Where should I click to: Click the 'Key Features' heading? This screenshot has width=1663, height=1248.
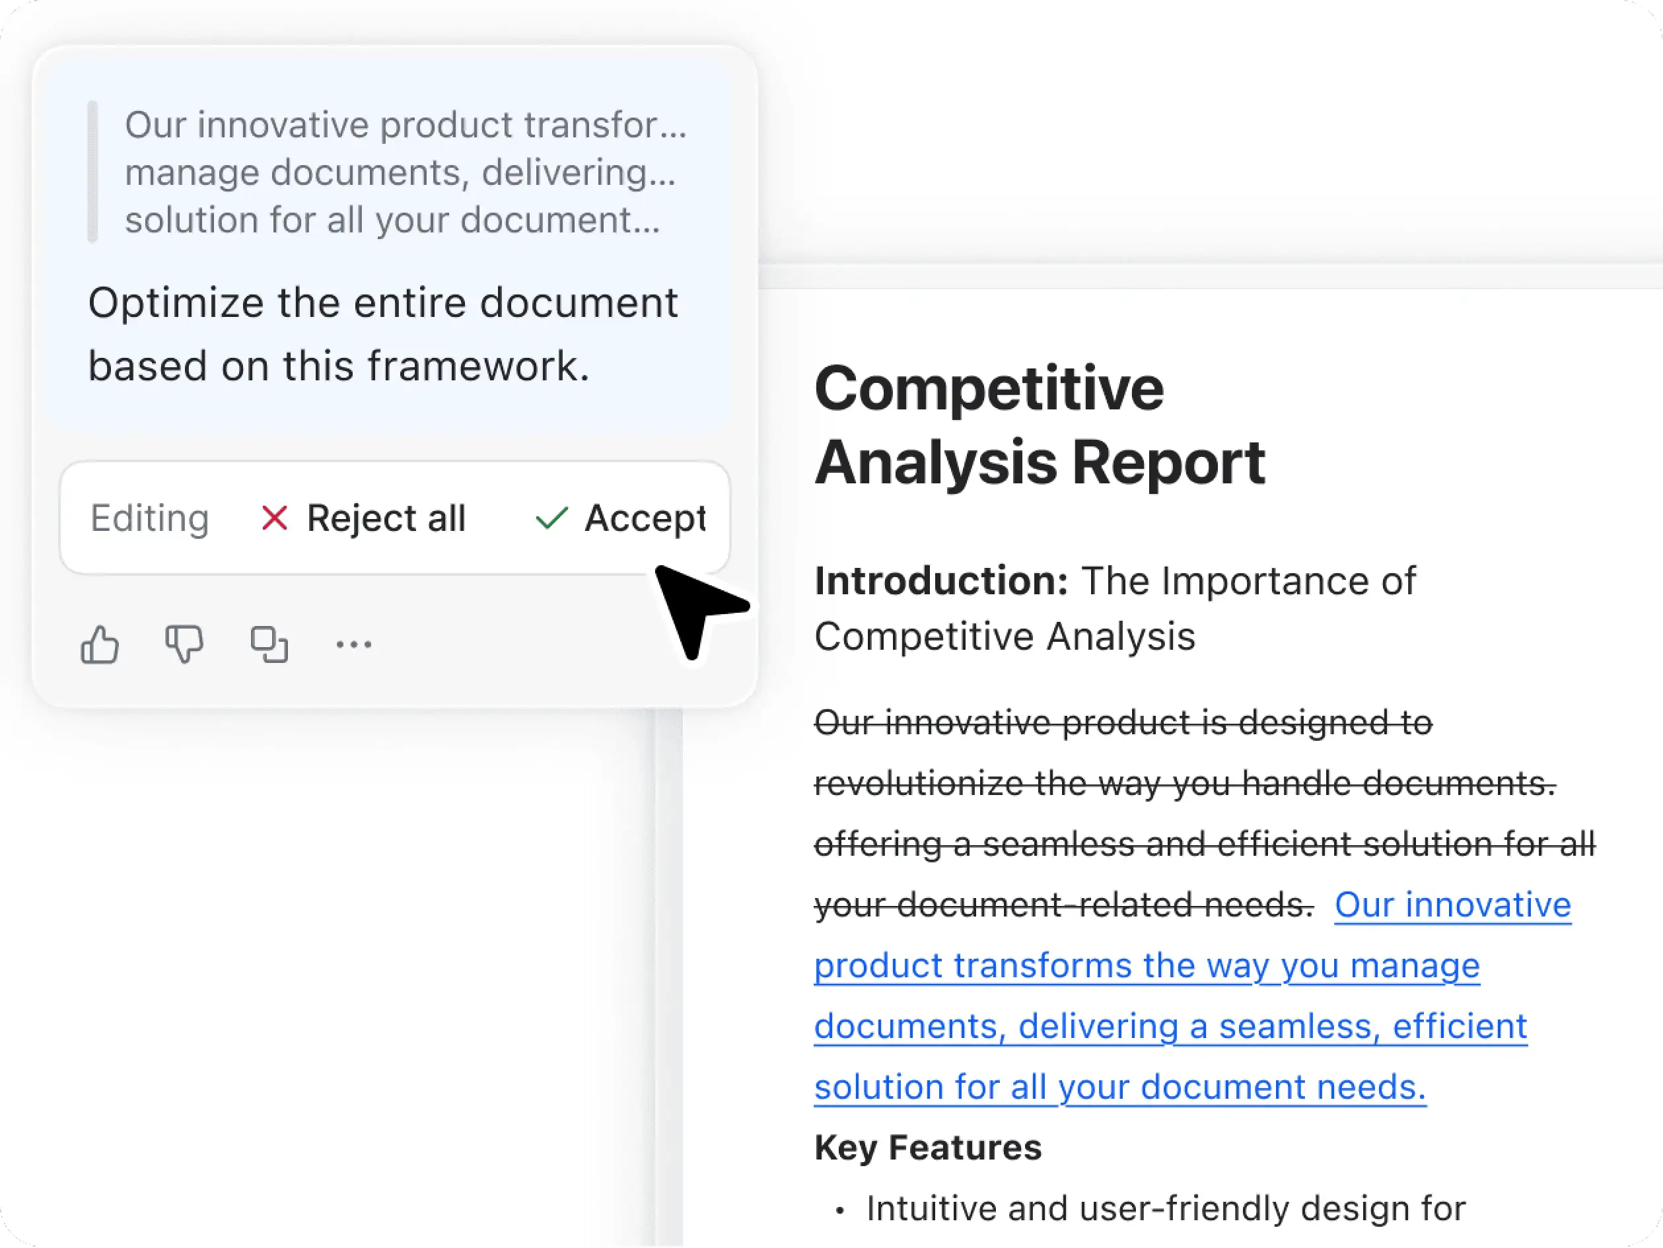[928, 1148]
